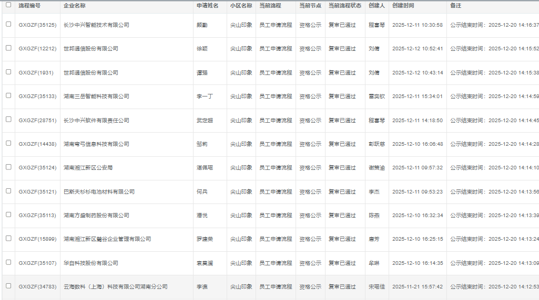
Task: Check the box for row GXGZF(35125)
Action: pos(8,24)
